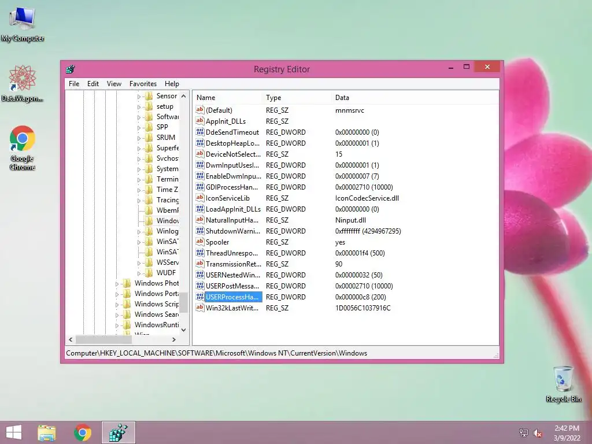Open the Windows Start button
The image size is (592, 444).
[x=14, y=432]
